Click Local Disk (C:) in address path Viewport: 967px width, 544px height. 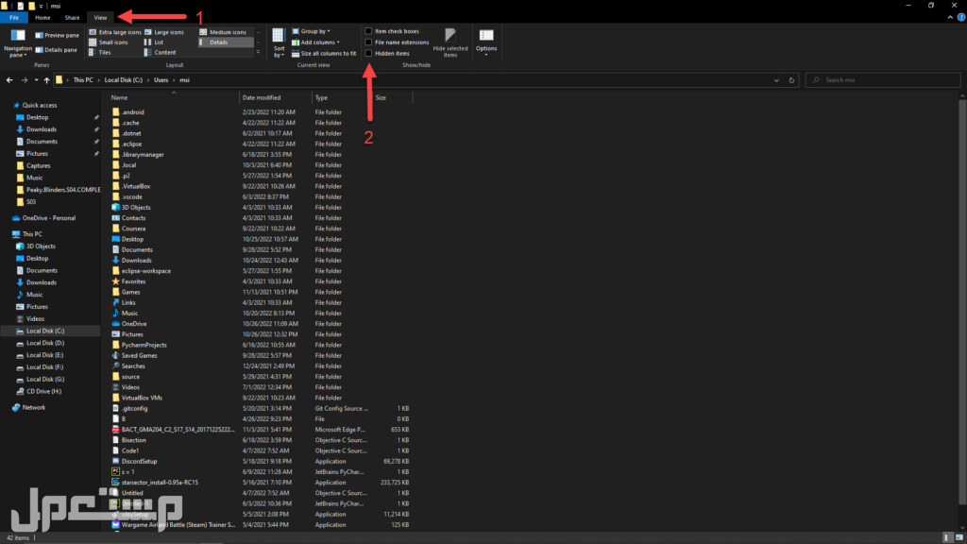coord(124,80)
